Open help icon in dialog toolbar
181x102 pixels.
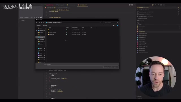tap(118, 25)
